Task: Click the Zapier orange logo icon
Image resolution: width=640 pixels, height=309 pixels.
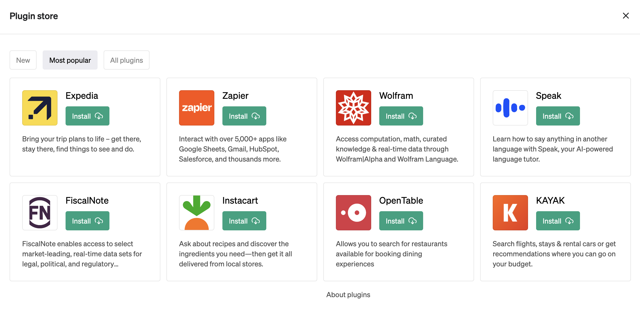Action: pyautogui.click(x=197, y=108)
